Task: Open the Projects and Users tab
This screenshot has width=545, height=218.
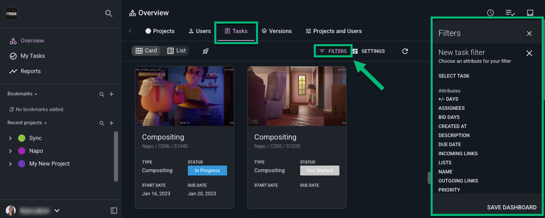Action: [334, 31]
